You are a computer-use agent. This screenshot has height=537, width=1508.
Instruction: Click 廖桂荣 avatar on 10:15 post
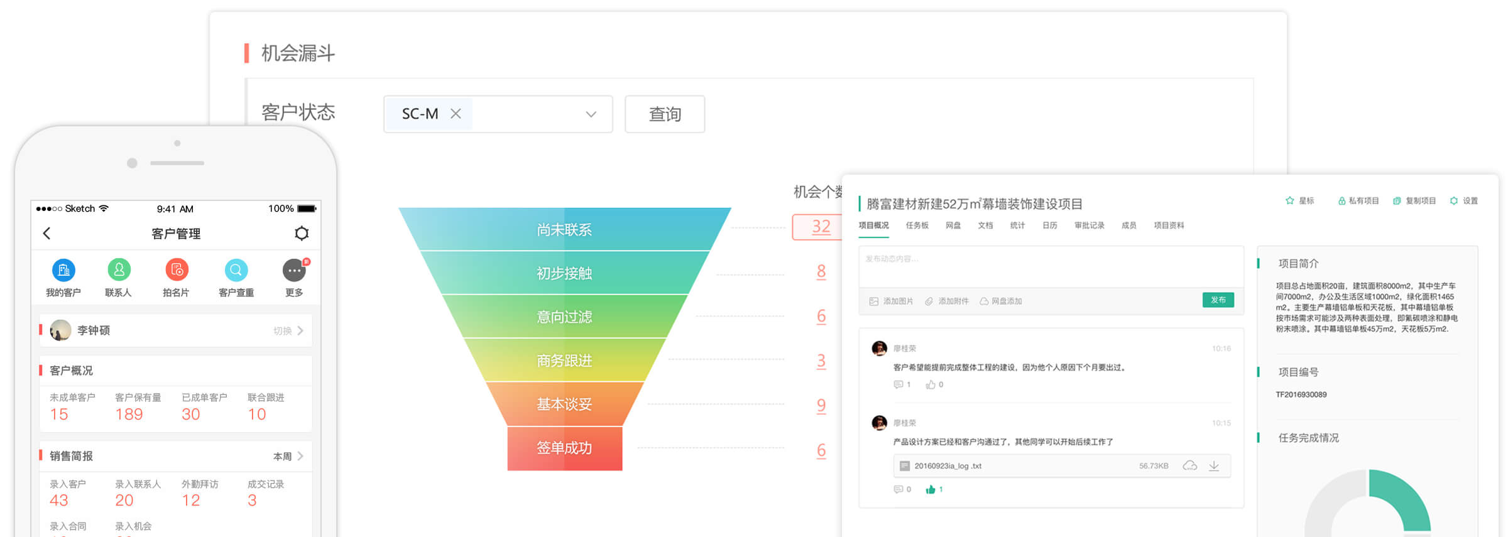(x=880, y=423)
